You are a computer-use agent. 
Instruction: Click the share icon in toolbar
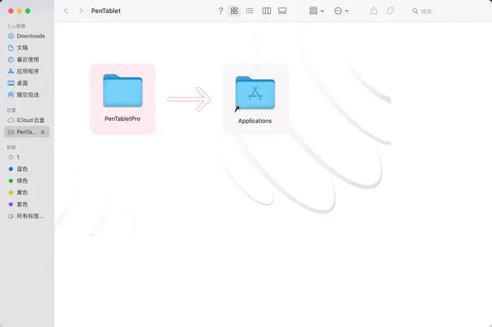point(373,11)
